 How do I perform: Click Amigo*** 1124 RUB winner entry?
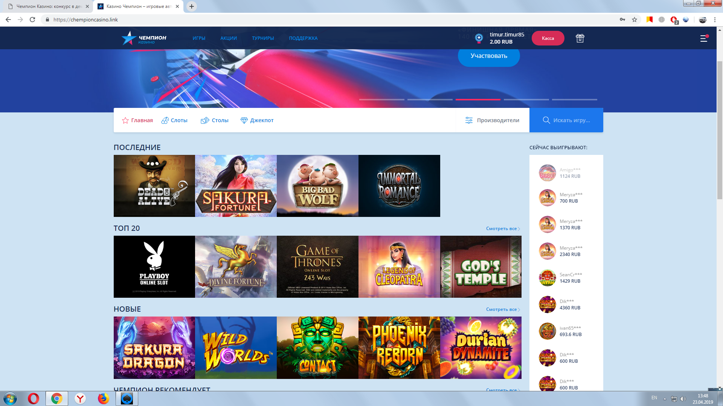(561, 173)
